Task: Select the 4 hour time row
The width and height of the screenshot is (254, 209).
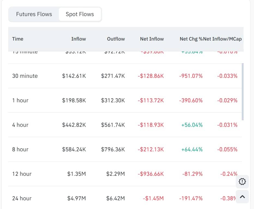Action: pyautogui.click(x=20, y=125)
